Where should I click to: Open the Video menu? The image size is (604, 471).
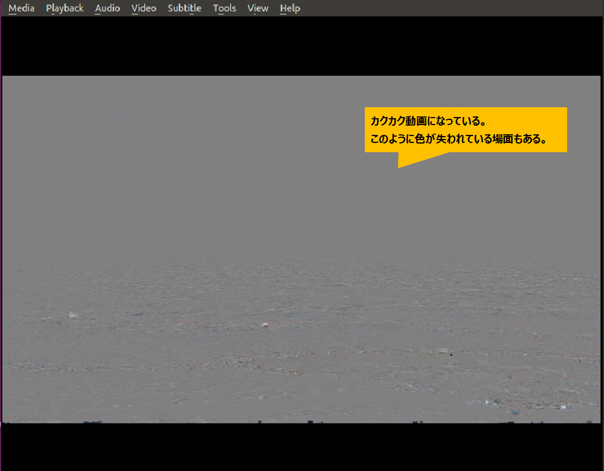pos(144,8)
